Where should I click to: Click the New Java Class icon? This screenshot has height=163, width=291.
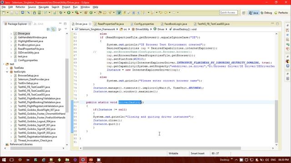coord(91,13)
